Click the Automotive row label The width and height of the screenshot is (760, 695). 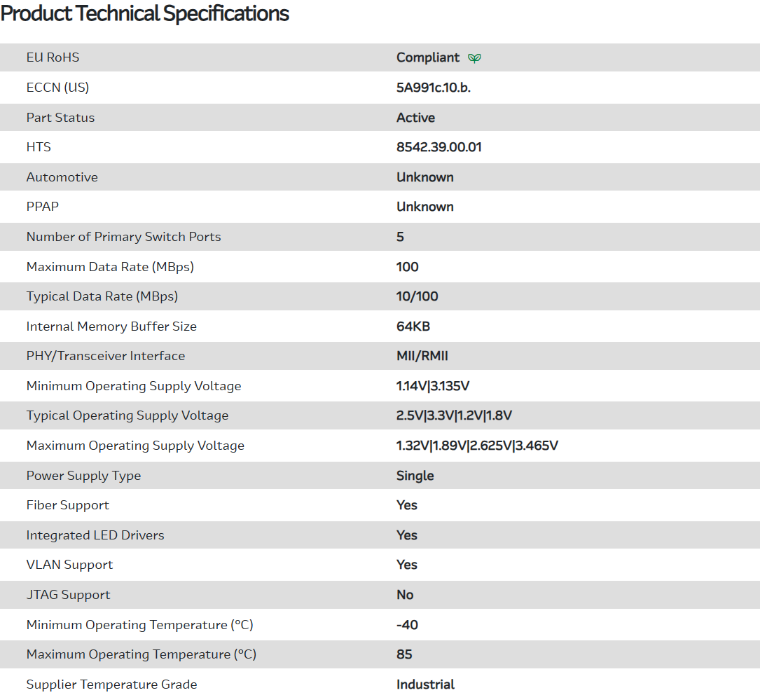(62, 177)
